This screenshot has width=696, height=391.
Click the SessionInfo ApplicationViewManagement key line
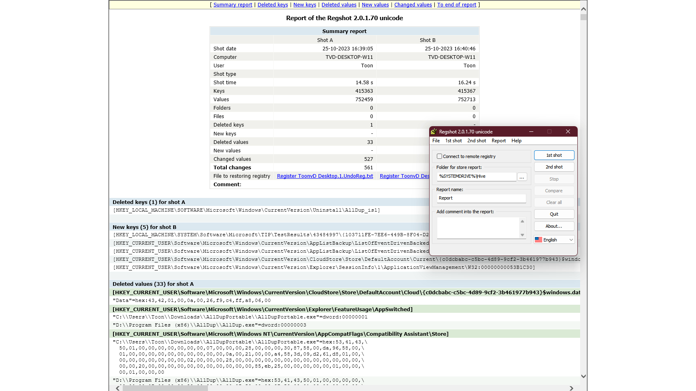click(324, 268)
